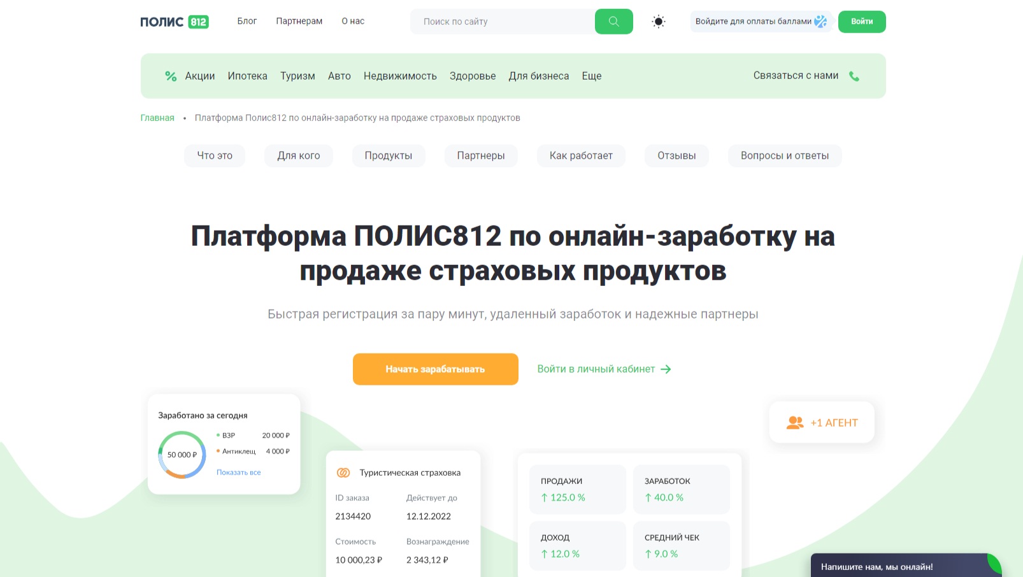Jump to the Продукты section
The height and width of the screenshot is (577, 1023).
(x=389, y=155)
